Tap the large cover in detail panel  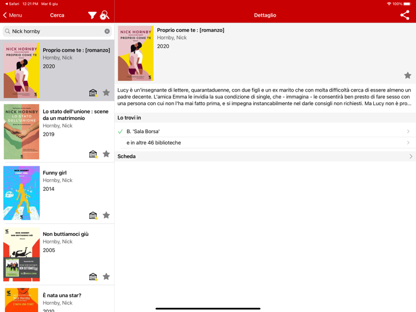point(135,53)
